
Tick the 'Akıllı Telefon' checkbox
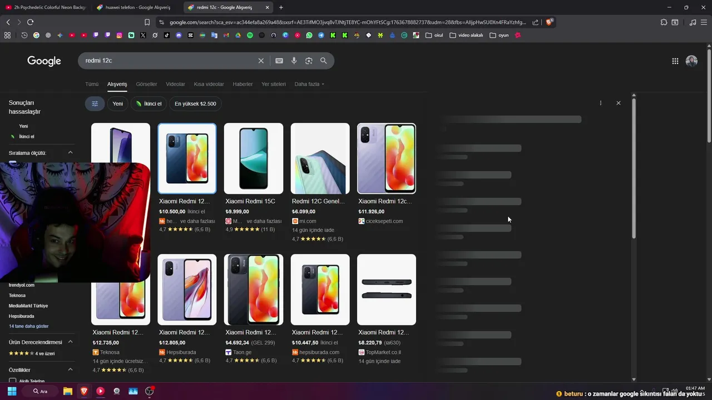[12, 381]
